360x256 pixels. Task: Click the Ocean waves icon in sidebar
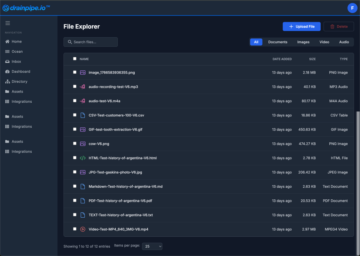click(x=7, y=52)
